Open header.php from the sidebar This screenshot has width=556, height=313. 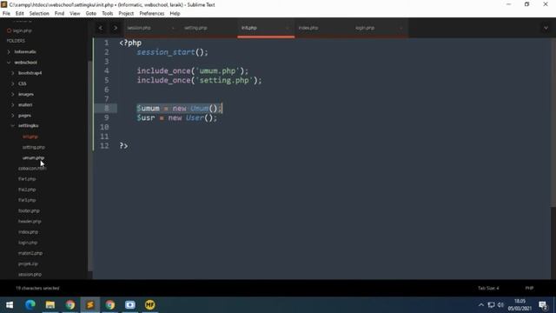click(x=30, y=222)
